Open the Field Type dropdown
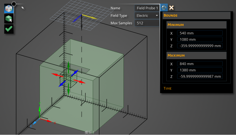Image resolution: width=236 pixels, height=135 pixels. pyautogui.click(x=147, y=15)
